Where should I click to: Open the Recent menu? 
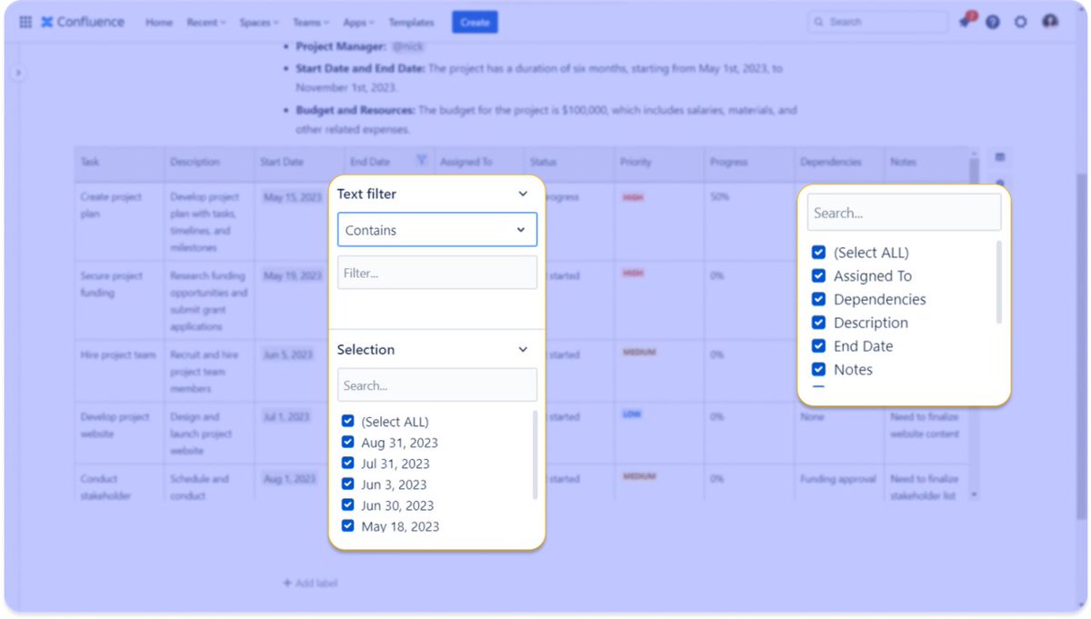pos(205,22)
